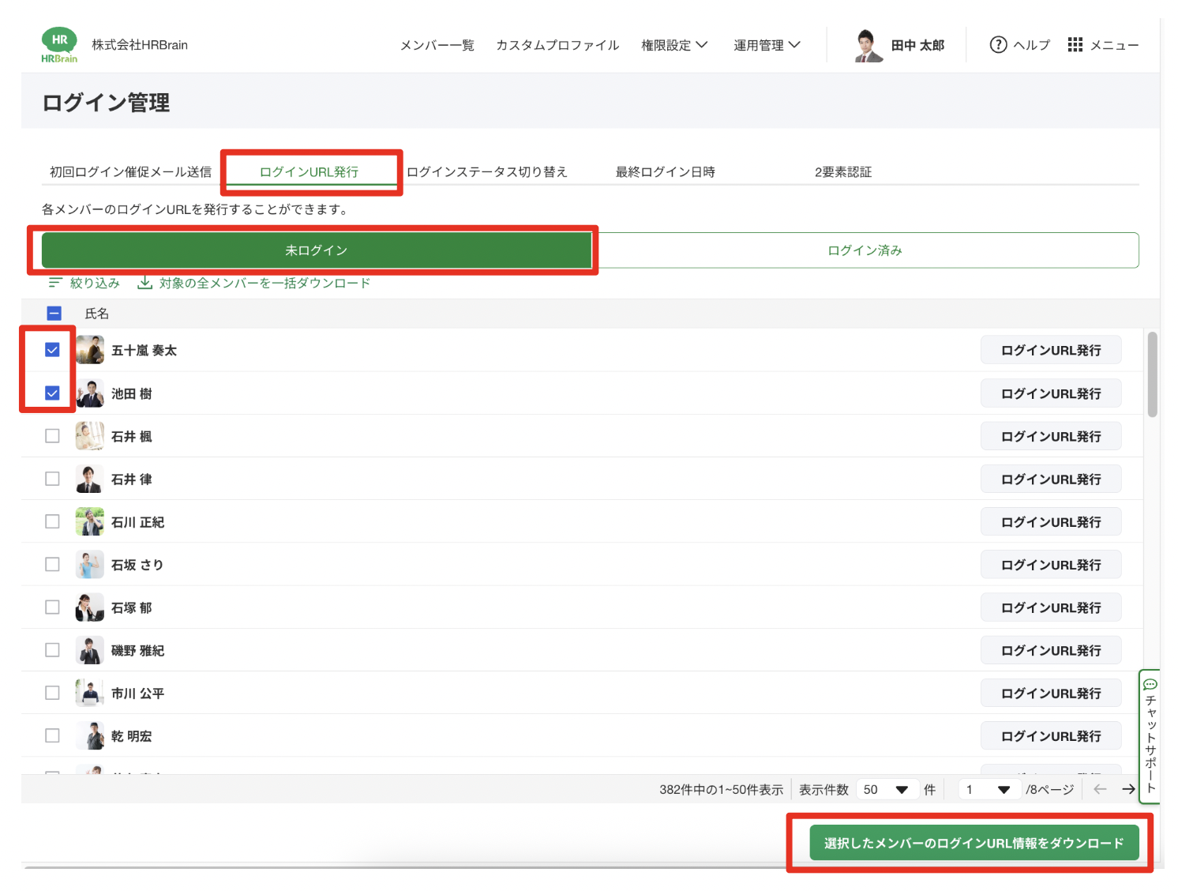This screenshot has width=1178, height=891.
Task: Open the help question mark icon
Action: pyautogui.click(x=998, y=45)
